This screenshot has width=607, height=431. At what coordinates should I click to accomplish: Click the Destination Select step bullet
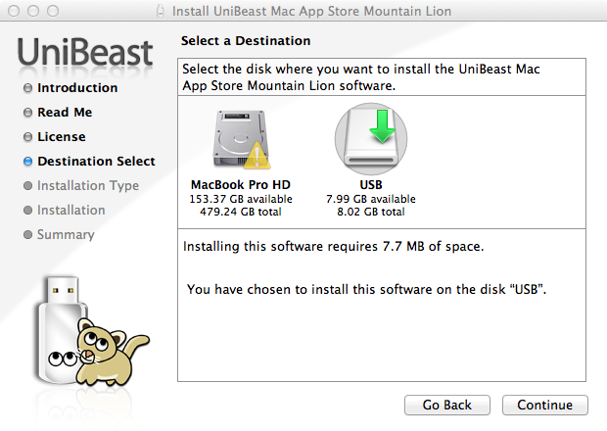coord(27,162)
